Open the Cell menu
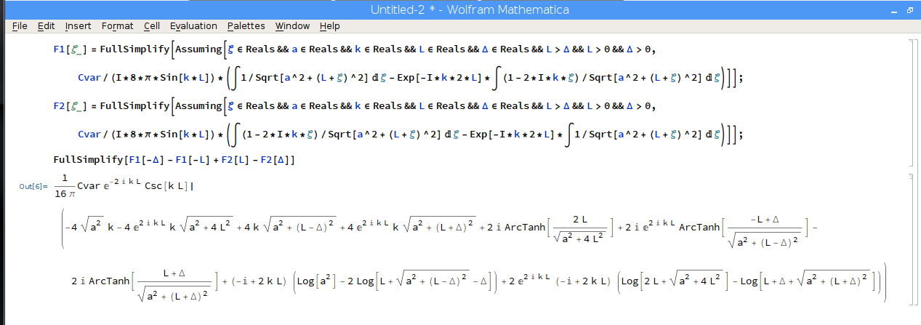This screenshot has height=325, width=921. [x=152, y=26]
